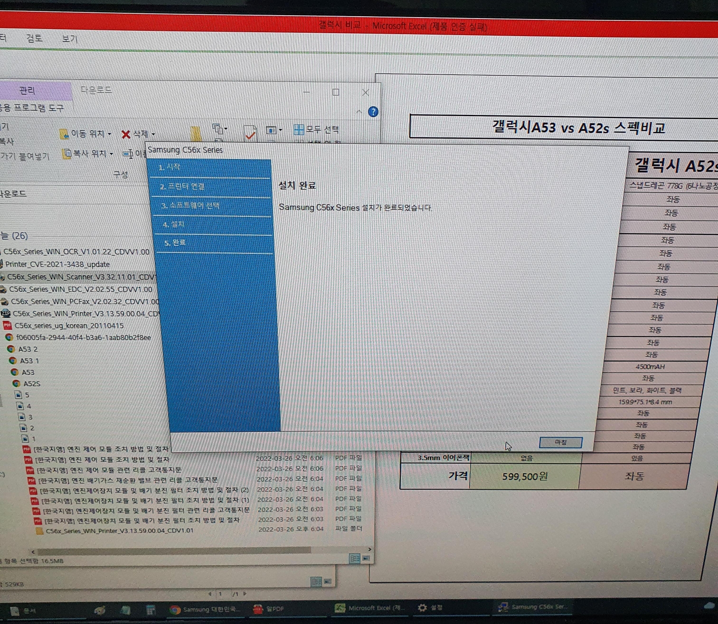
Task: Click the new folder icon in ribbon
Action: pos(195,133)
